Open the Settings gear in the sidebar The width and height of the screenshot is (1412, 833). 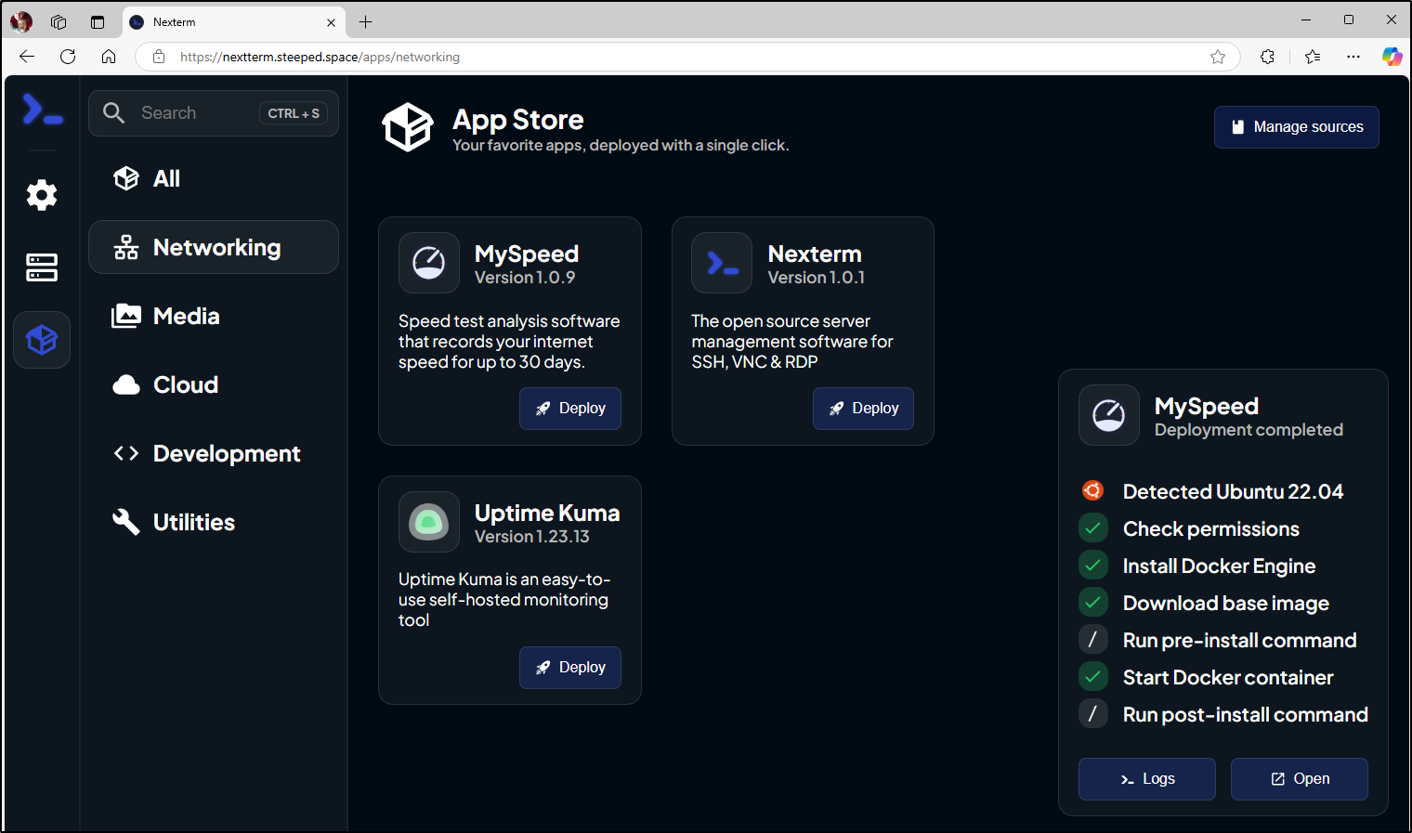click(x=42, y=195)
